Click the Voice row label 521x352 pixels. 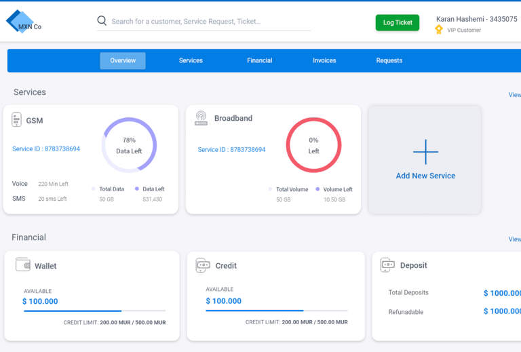coord(20,184)
